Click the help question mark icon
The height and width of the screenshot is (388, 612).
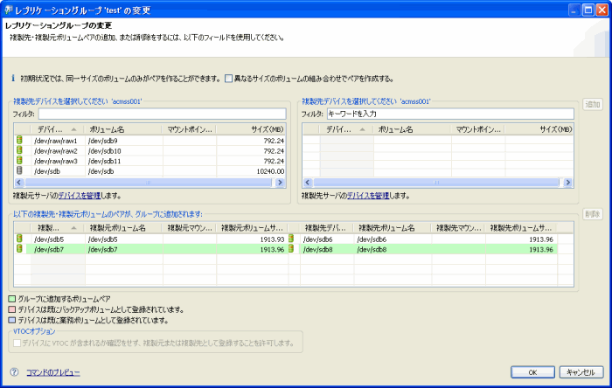pyautogui.click(x=14, y=372)
